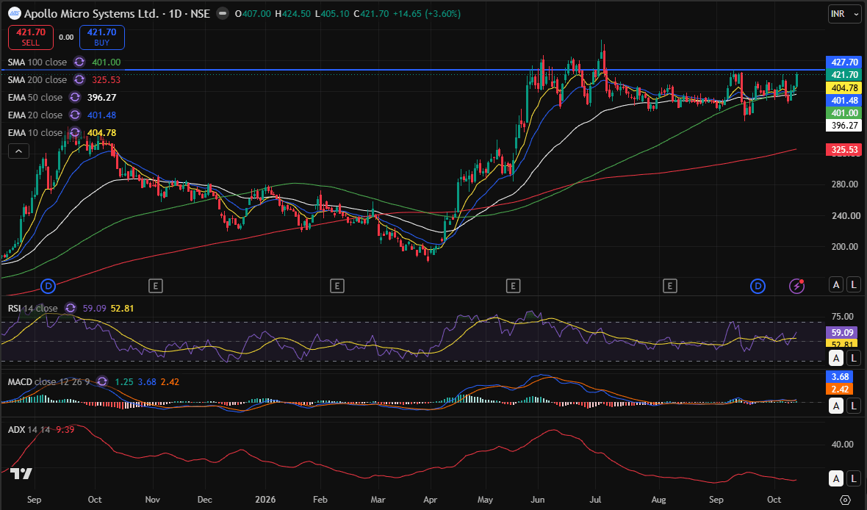The width and height of the screenshot is (867, 510).
Task: Open the earnings E marker near mid-February
Action: (337, 286)
